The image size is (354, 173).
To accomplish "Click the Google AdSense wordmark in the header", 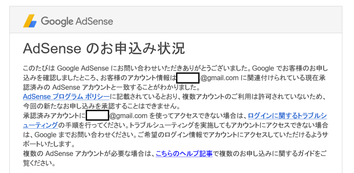I will click(x=77, y=21).
